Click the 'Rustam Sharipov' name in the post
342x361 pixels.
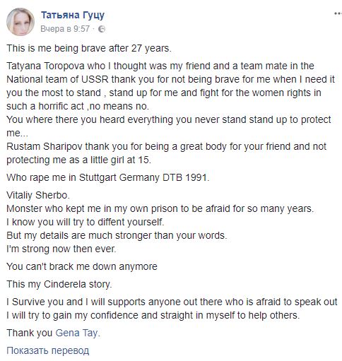point(45,146)
